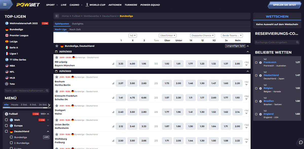This screenshot has height=149, width=304.
Task: Bet on RB Leipzig win at 3.33
Action: tap(121, 64)
